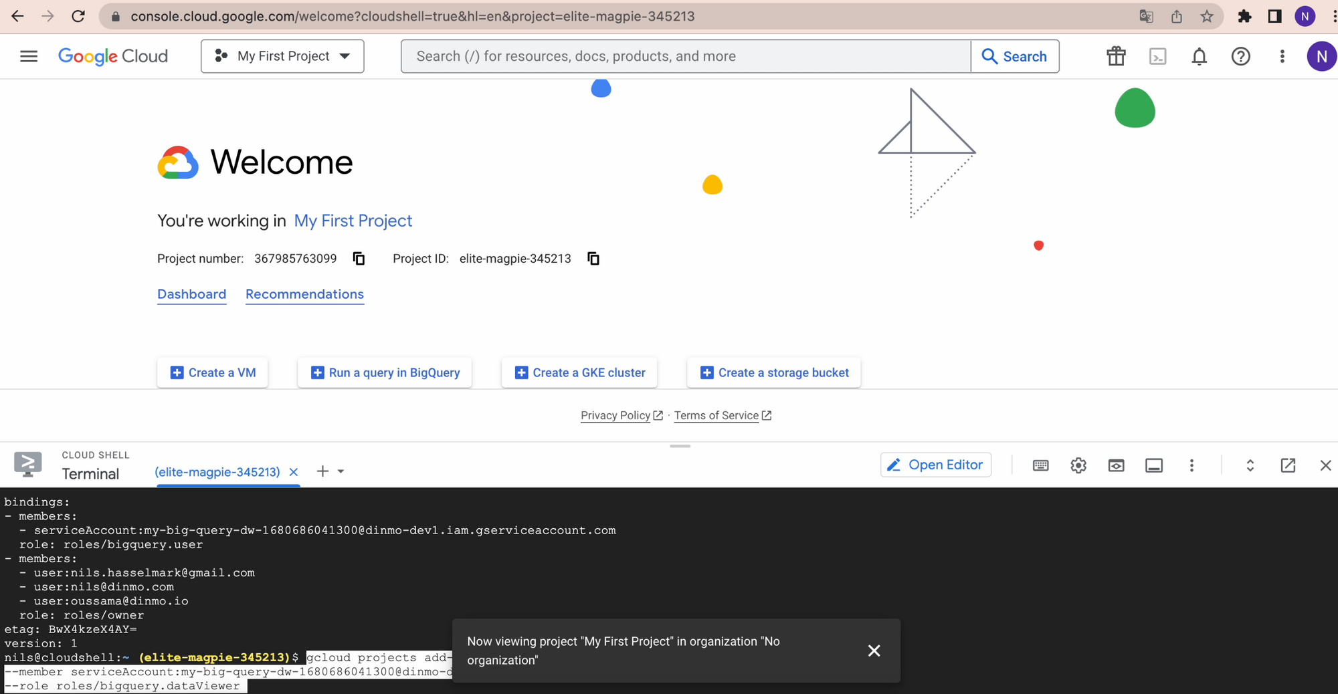Click the Create a VM button
Image resolution: width=1338 pixels, height=694 pixels.
pos(213,372)
